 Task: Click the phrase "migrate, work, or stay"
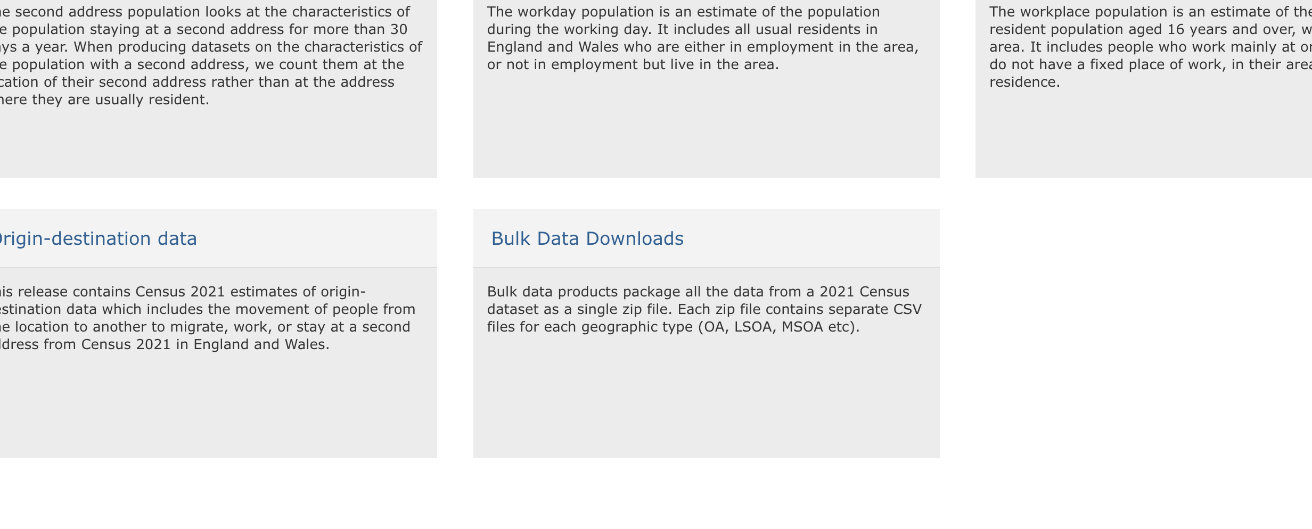[244, 327]
